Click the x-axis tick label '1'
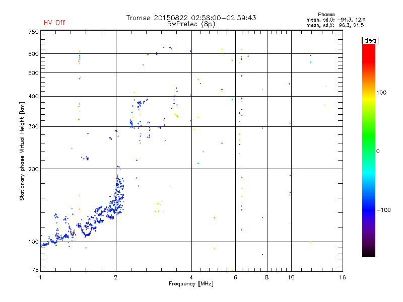The image size is (403, 302). click(x=40, y=277)
